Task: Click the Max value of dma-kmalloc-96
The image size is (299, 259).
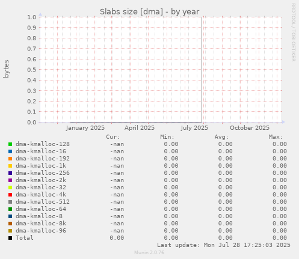Action: coord(280,231)
